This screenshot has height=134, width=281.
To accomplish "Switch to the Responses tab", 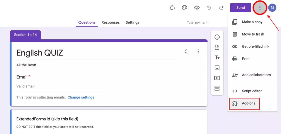I will click(111, 22).
